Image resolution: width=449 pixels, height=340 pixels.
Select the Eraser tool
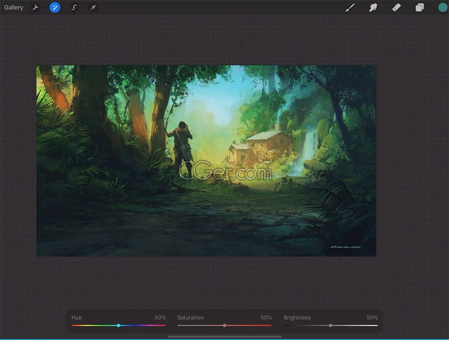[x=396, y=8]
